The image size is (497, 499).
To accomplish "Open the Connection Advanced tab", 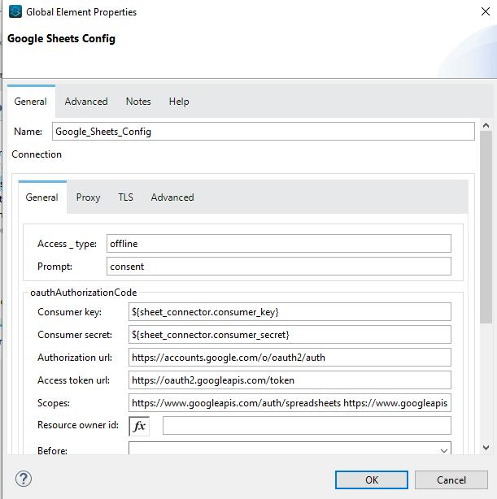I will (x=172, y=197).
